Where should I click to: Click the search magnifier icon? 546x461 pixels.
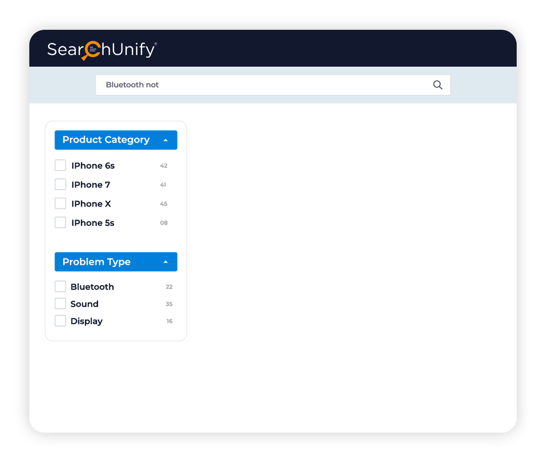438,85
